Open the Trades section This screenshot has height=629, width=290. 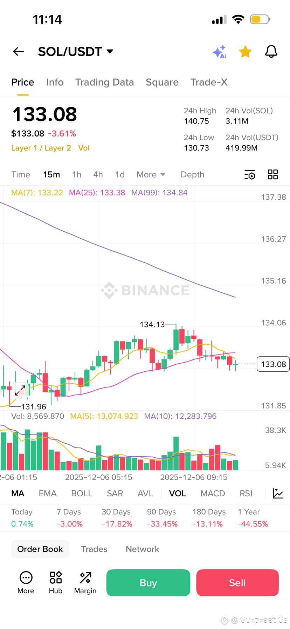[x=94, y=549]
